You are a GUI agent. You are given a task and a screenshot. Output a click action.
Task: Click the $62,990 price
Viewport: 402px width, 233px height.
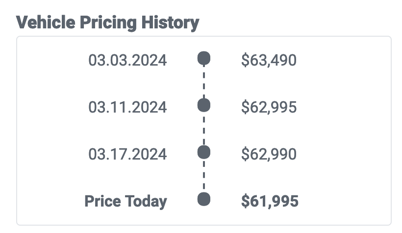click(x=269, y=154)
